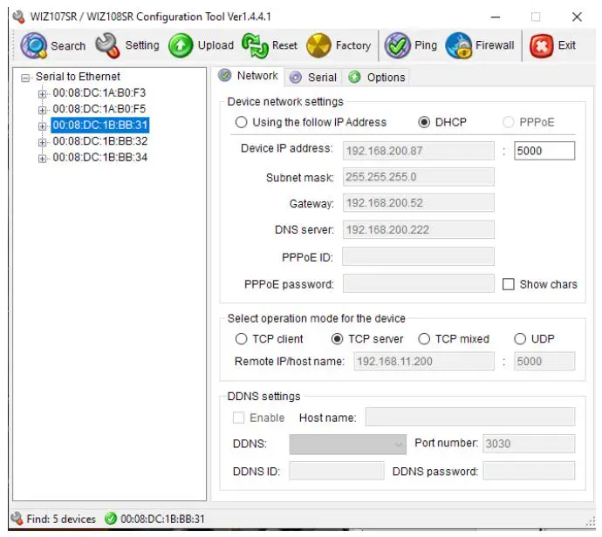The image size is (602, 537).
Task: Choose TCP client operation mode
Action: click(x=241, y=339)
